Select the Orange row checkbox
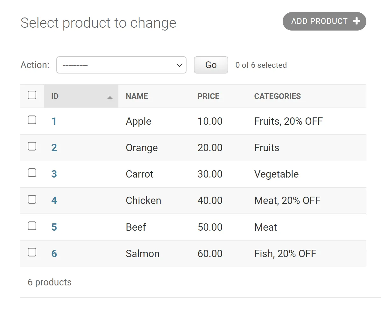 point(32,146)
